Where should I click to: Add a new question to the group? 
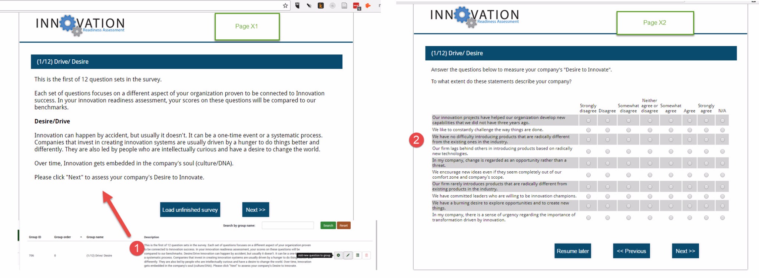click(x=338, y=255)
